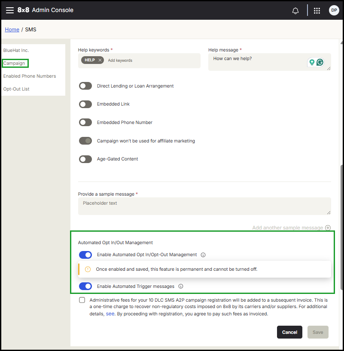
Task: Open the DP user profile avatar
Action: (x=334, y=10)
